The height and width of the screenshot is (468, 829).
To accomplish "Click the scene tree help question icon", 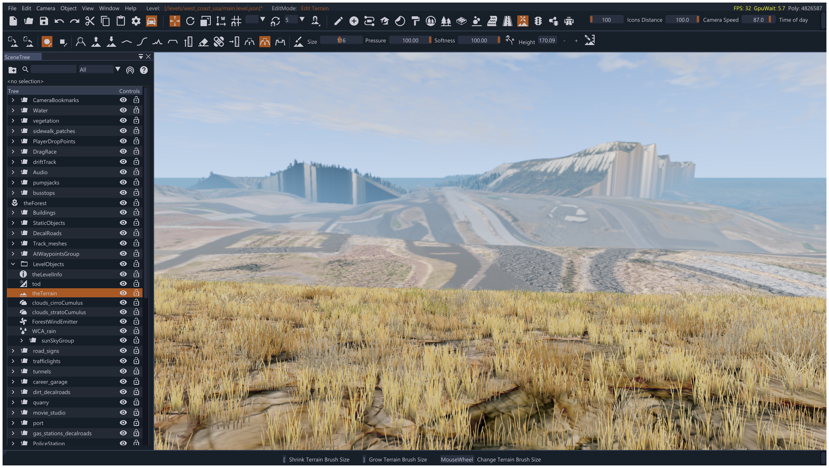I will pos(144,70).
